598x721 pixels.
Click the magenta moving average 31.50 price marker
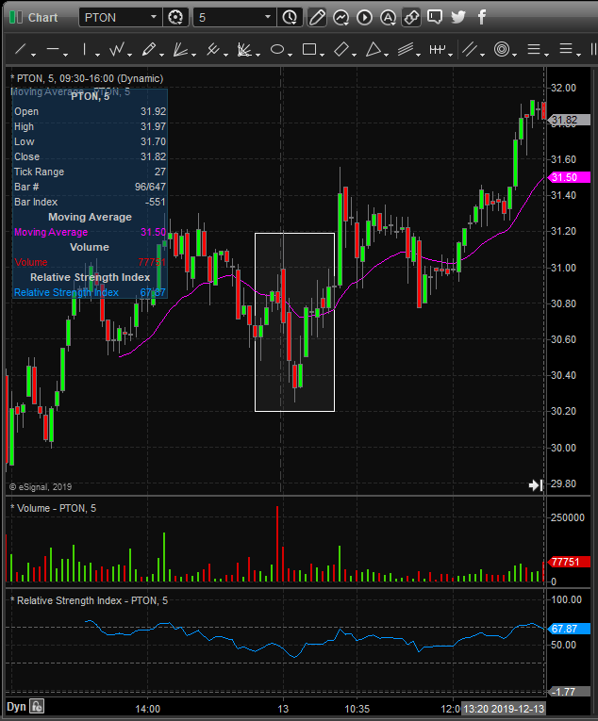(569, 177)
